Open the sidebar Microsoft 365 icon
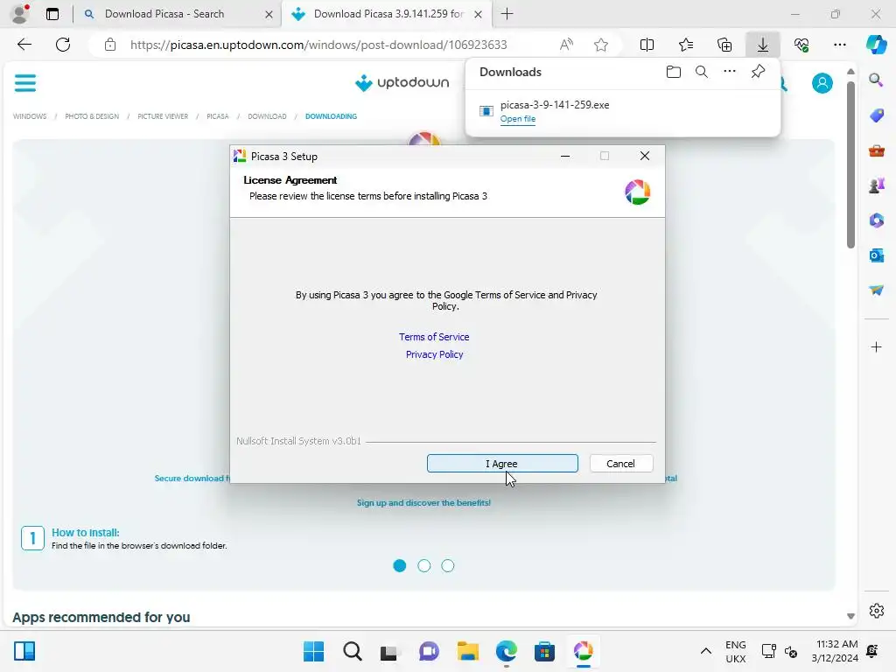Image resolution: width=896 pixels, height=672 pixels. (876, 220)
